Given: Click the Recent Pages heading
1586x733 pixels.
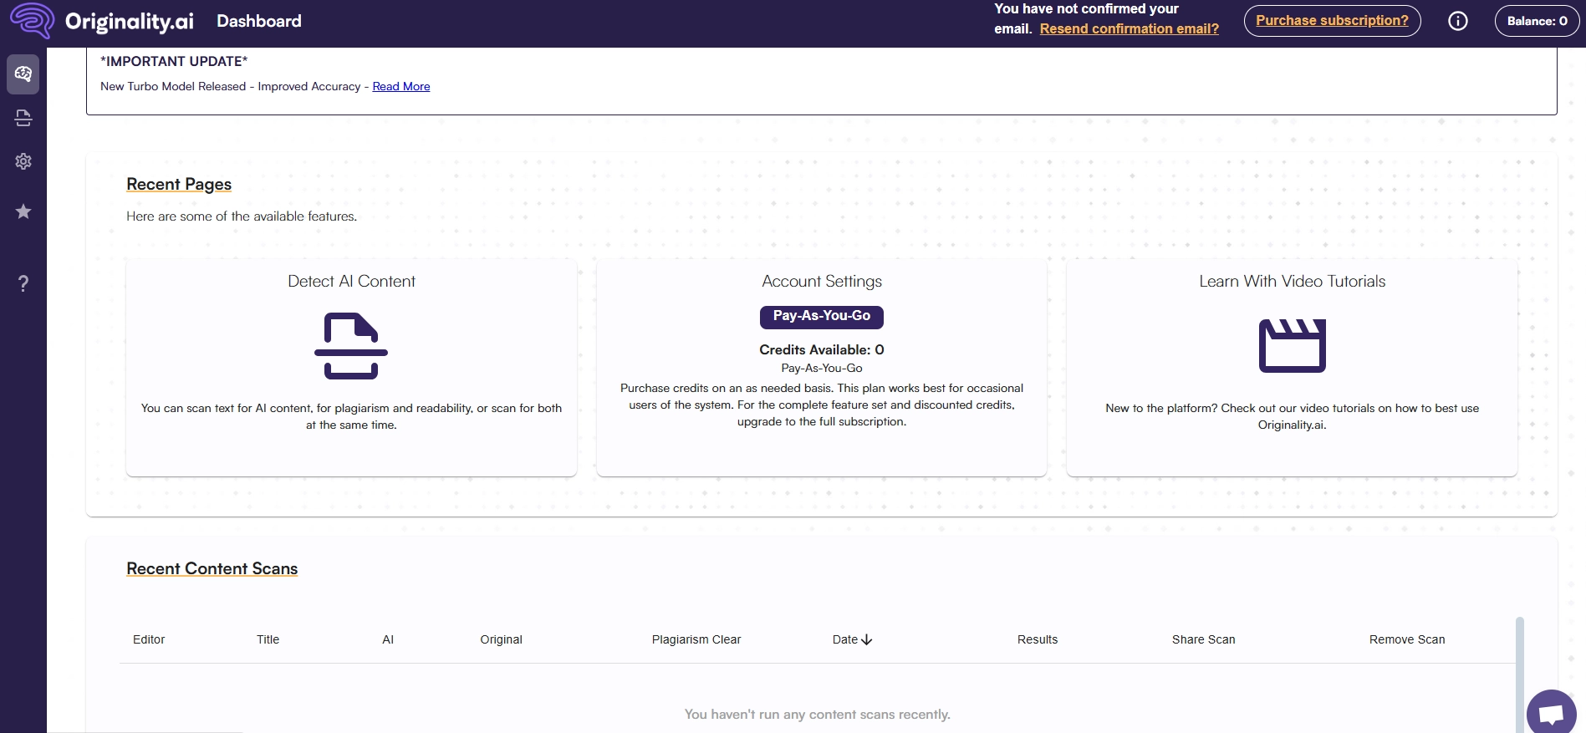Looking at the screenshot, I should 179,185.
